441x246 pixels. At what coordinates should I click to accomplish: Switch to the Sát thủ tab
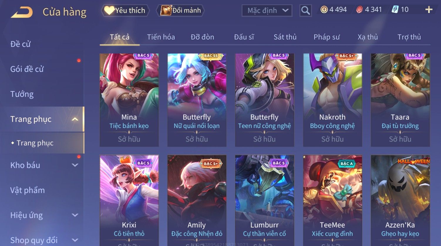click(285, 37)
